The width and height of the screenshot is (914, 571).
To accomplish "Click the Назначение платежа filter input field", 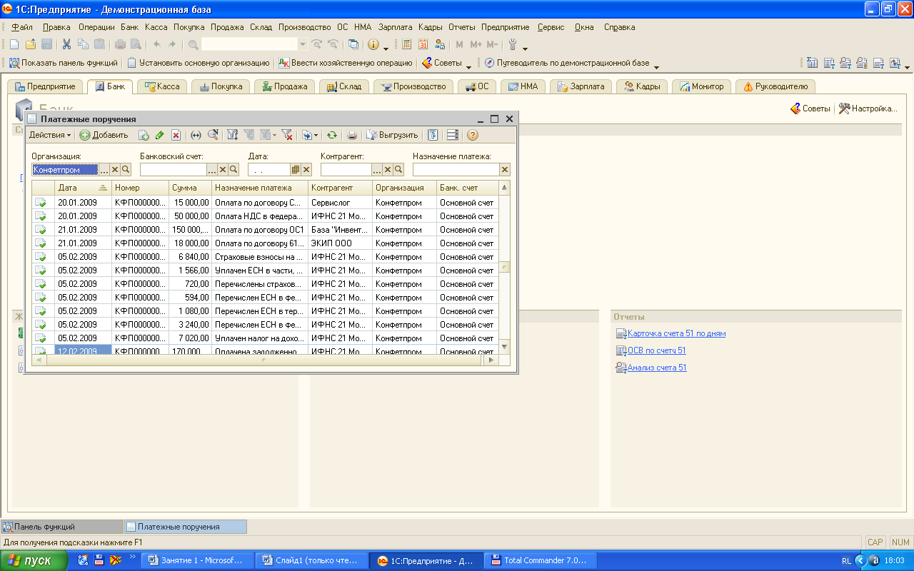I will [x=456, y=170].
